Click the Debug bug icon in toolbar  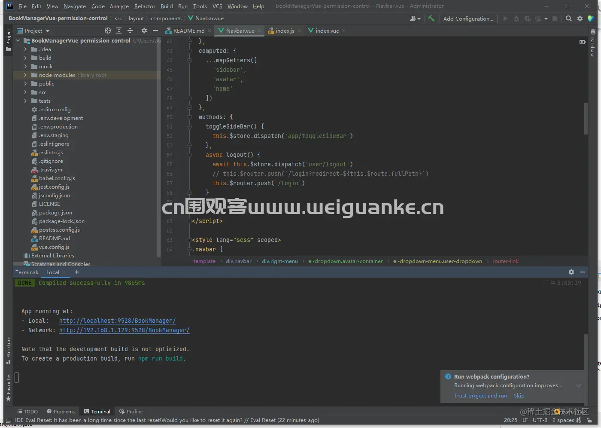coord(516,18)
